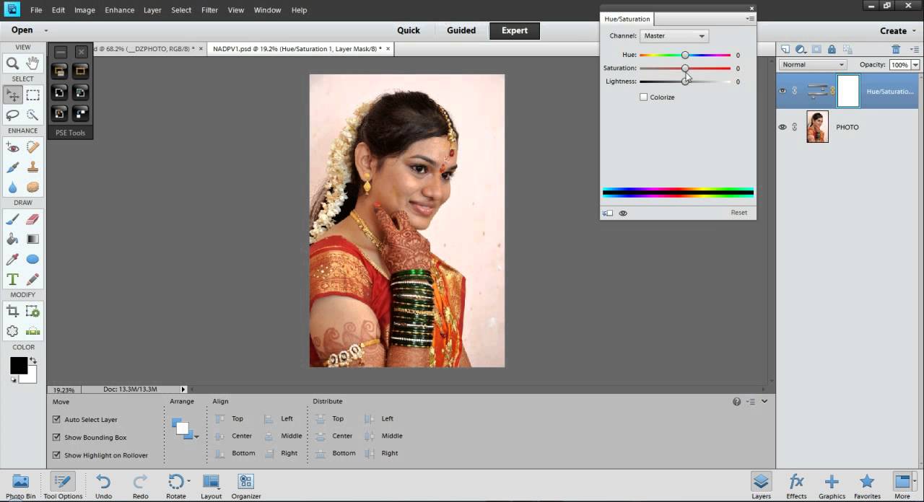Hide the PHOTO layer
This screenshot has height=502, width=924.
click(782, 127)
